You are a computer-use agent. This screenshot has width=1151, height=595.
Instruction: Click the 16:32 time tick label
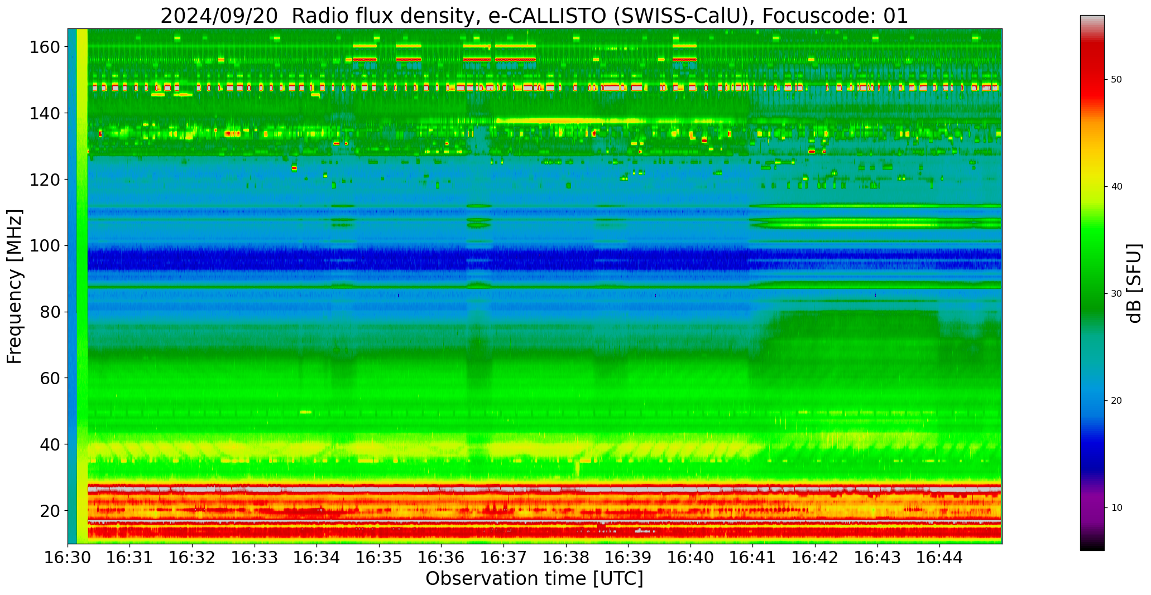point(193,557)
